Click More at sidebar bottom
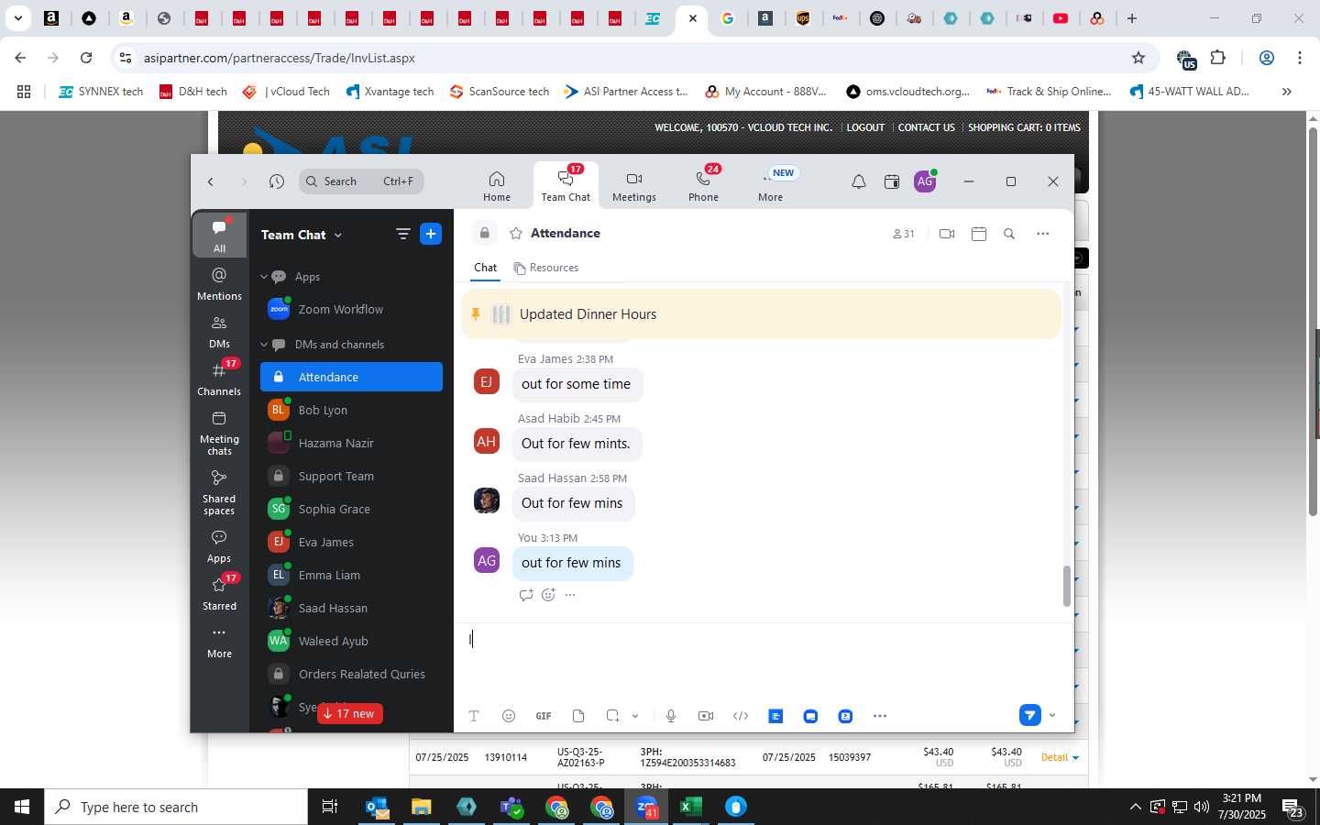Viewport: 1320px width, 825px height. [x=219, y=642]
